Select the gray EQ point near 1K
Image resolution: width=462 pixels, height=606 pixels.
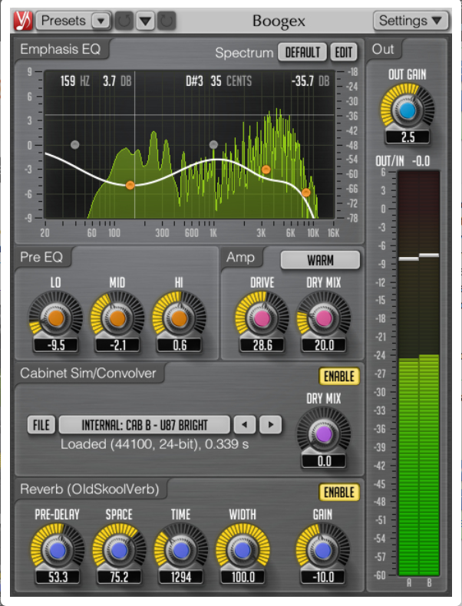click(213, 144)
